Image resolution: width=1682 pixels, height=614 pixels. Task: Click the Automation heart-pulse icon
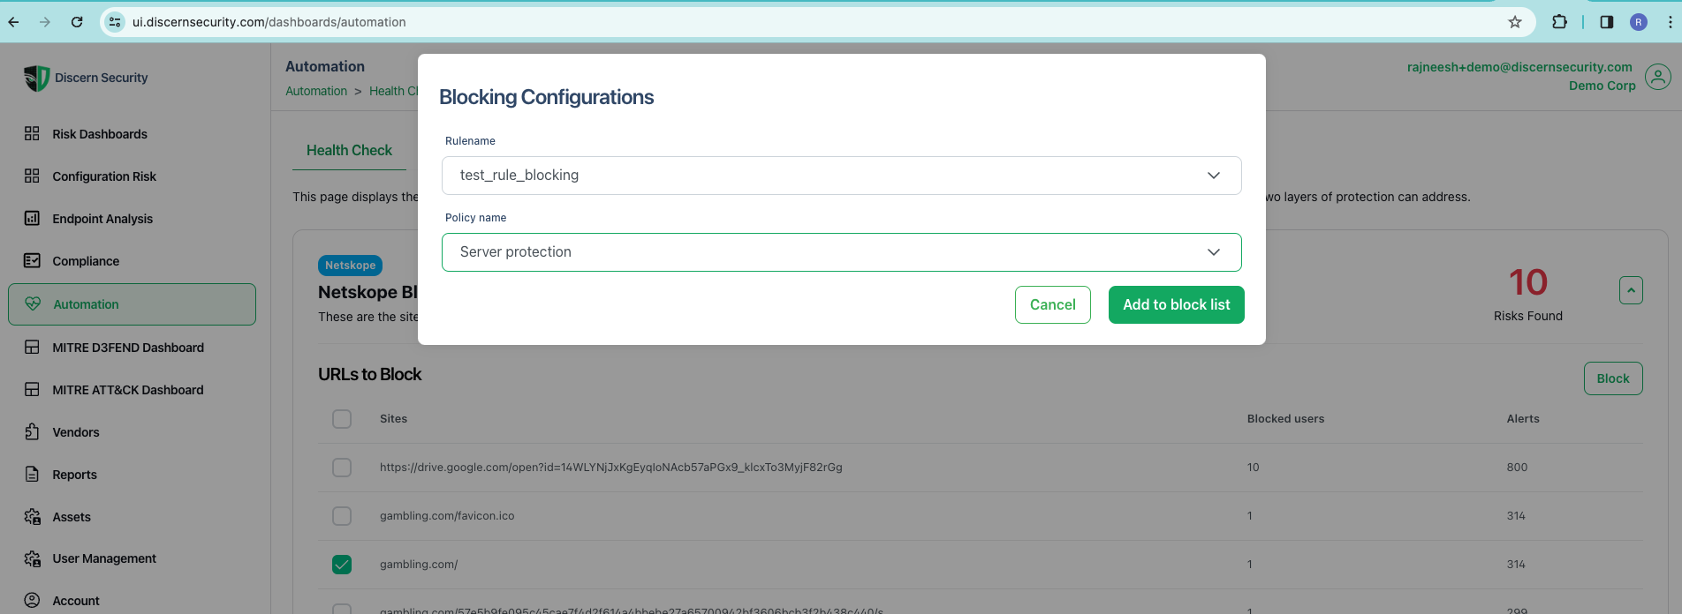33,303
